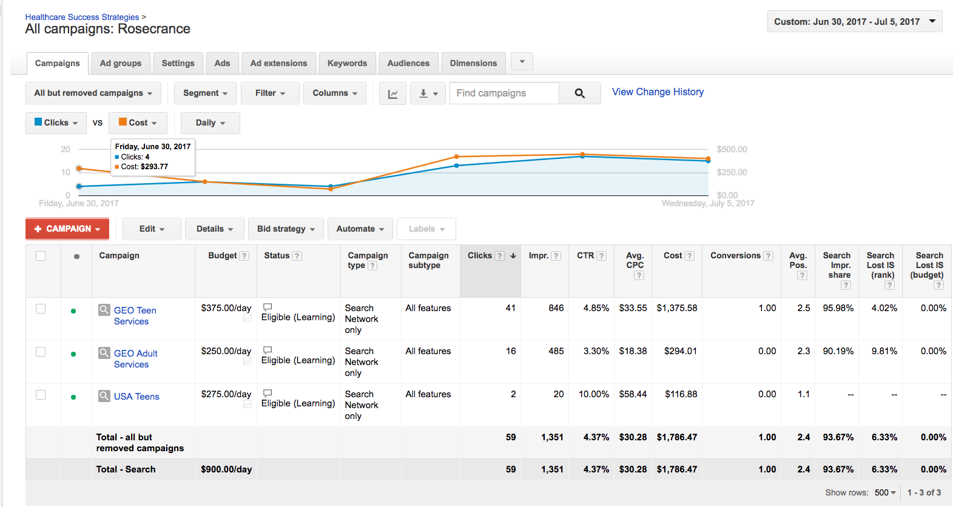Open Clicks column help icon
This screenshot has width=953, height=507.
coord(500,256)
